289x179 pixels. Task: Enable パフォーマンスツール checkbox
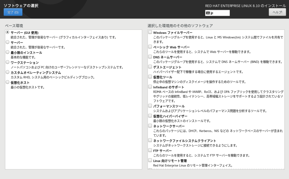pyautogui.click(x=150, y=106)
